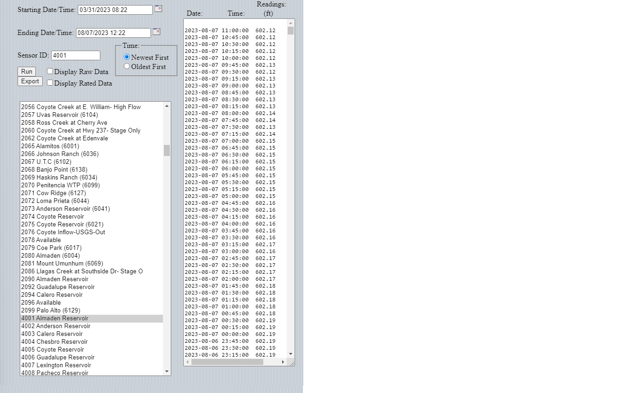Select the Oldest First radio option
Image resolution: width=638 pixels, height=393 pixels.
127,66
